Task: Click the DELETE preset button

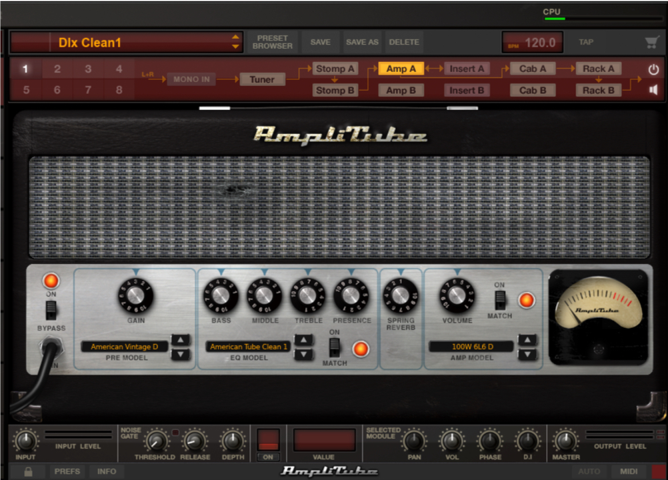Action: click(x=404, y=42)
